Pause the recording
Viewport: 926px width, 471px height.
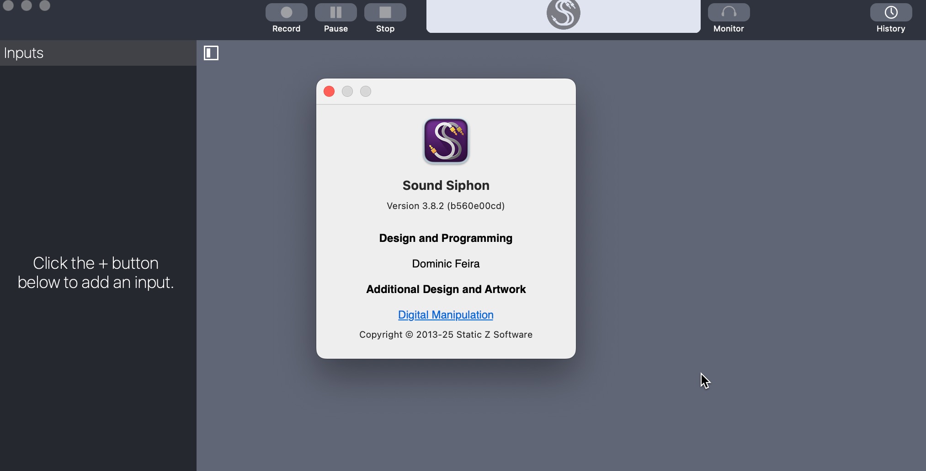335,13
